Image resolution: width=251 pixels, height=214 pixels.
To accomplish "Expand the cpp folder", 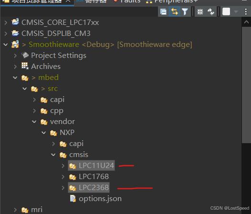I will (34, 111).
